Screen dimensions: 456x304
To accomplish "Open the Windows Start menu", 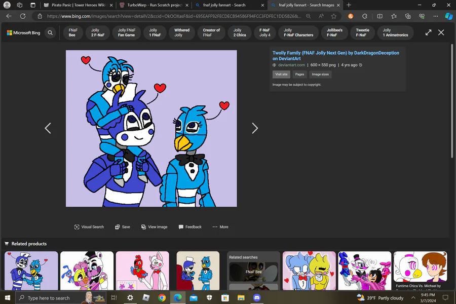I will [8, 297].
